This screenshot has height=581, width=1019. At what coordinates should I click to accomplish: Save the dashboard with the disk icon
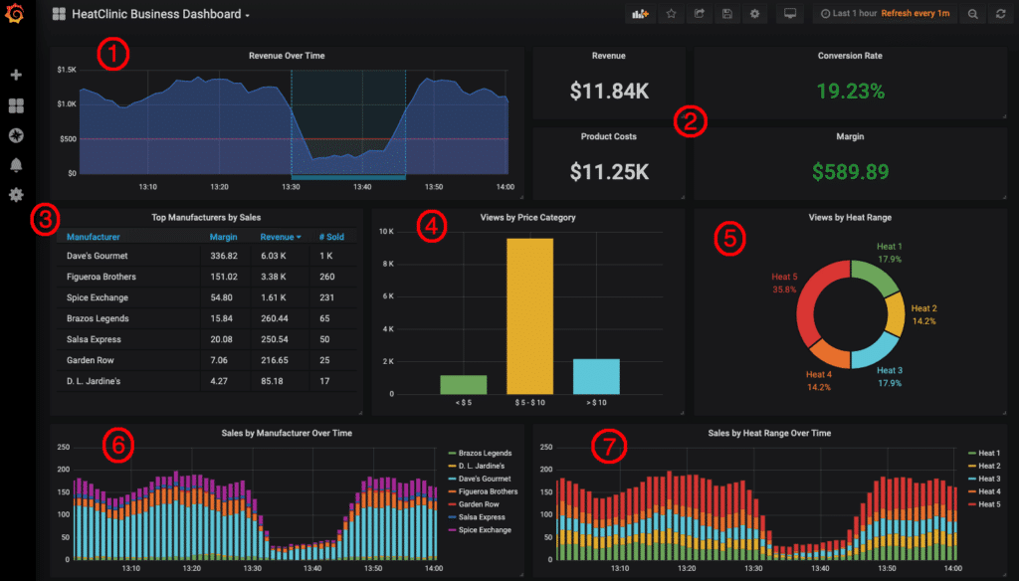pyautogui.click(x=727, y=14)
